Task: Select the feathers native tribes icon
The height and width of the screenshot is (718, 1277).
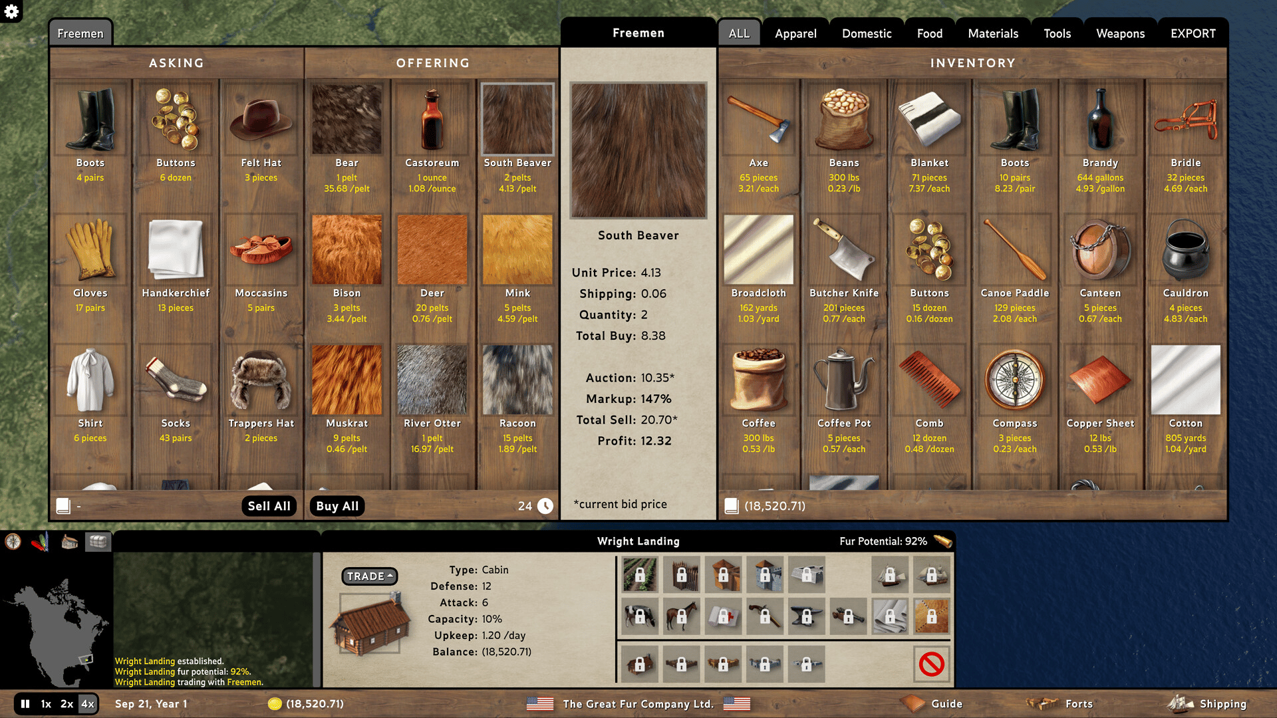Action: pyautogui.click(x=41, y=542)
